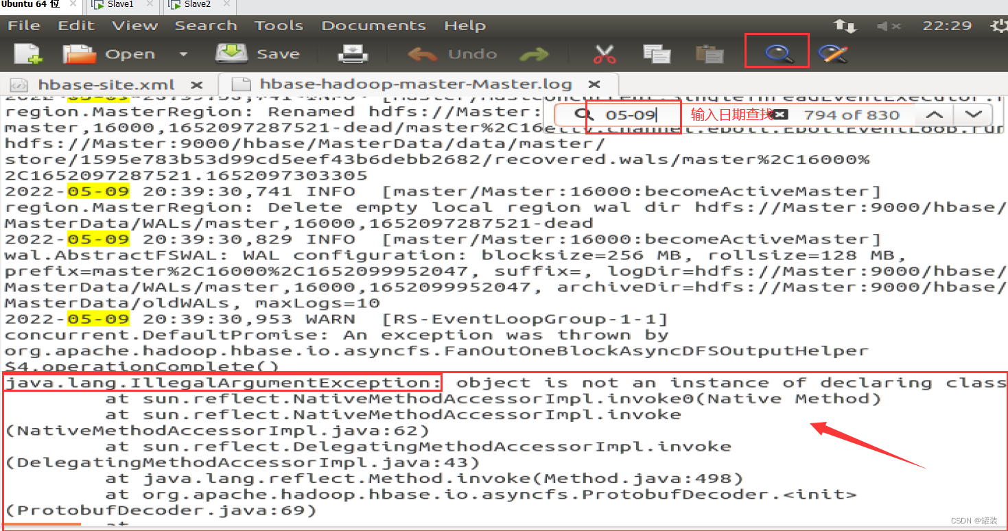Click the 794 of 830 match counter
This screenshot has width=1008, height=531.
[x=852, y=115]
